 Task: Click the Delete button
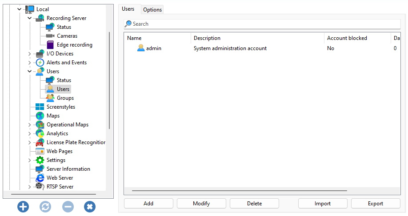(255, 204)
